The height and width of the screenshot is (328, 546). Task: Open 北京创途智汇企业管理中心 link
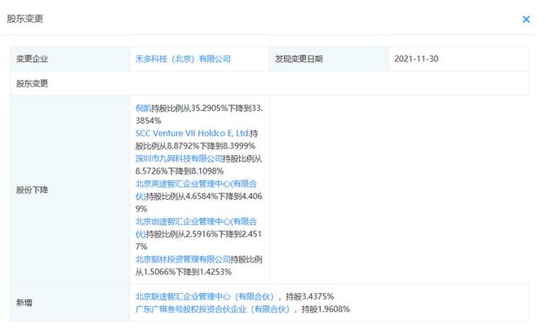tap(196, 228)
